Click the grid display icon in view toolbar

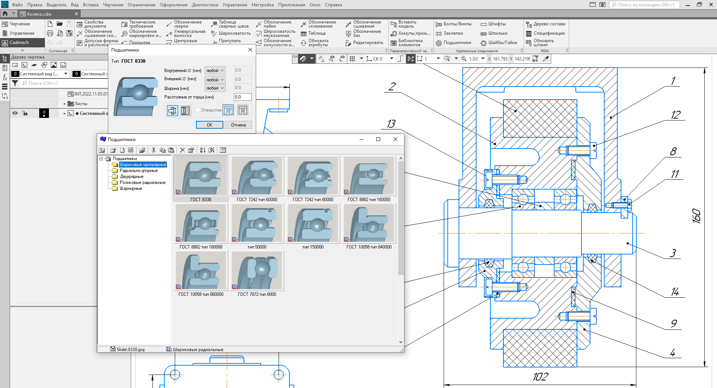coord(352,59)
